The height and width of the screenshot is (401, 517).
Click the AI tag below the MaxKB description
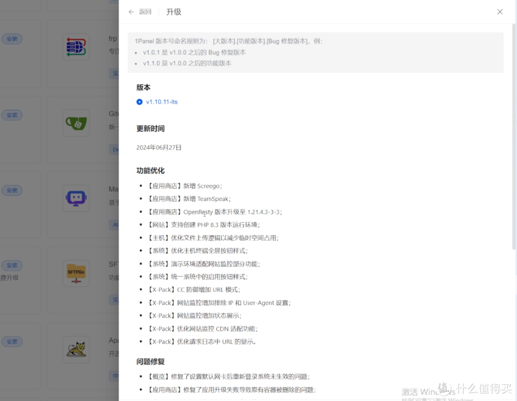click(x=115, y=225)
